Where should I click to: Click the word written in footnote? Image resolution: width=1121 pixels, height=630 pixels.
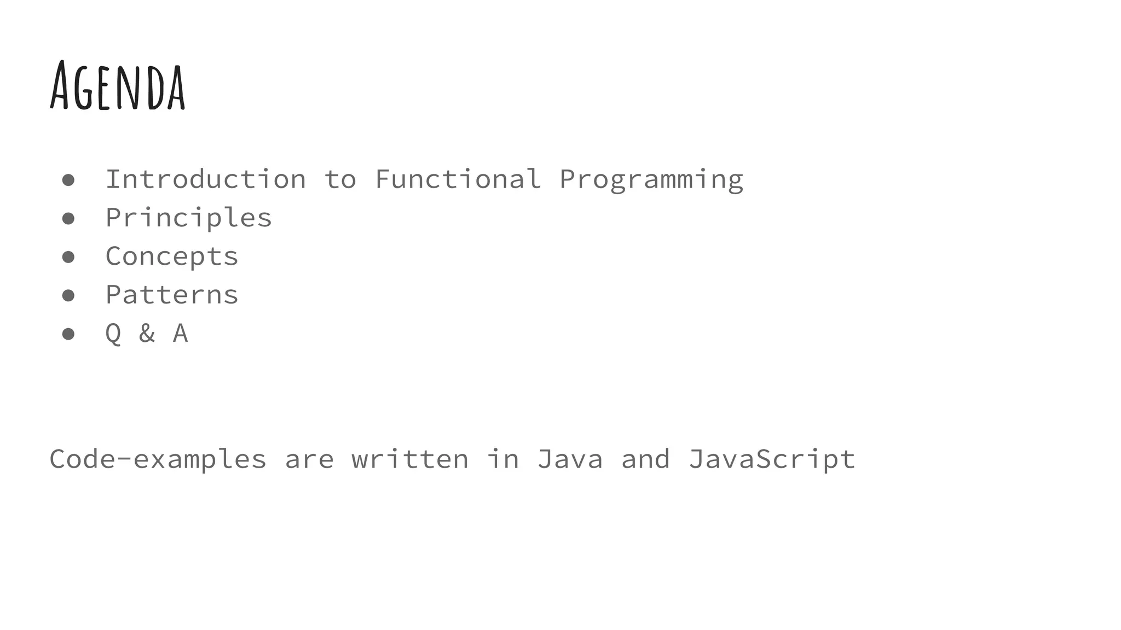pos(410,458)
